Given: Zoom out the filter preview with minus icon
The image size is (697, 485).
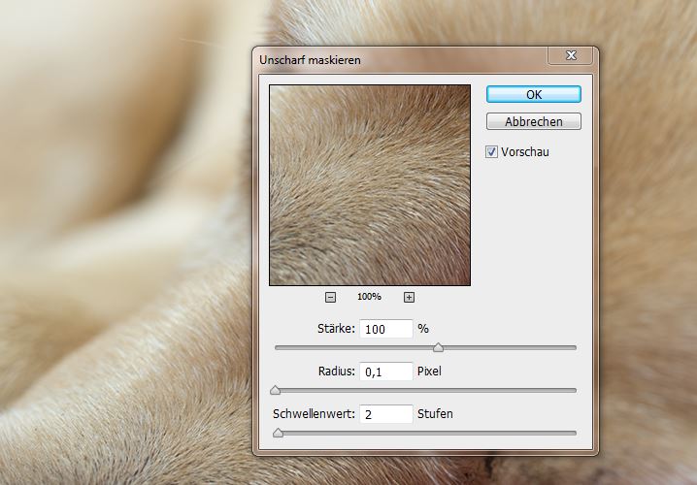Looking at the screenshot, I should (330, 297).
